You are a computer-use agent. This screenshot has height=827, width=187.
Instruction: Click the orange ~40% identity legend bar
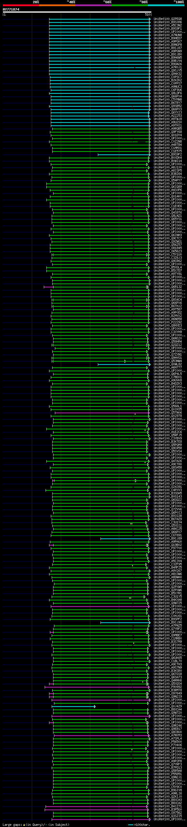[57, 5]
